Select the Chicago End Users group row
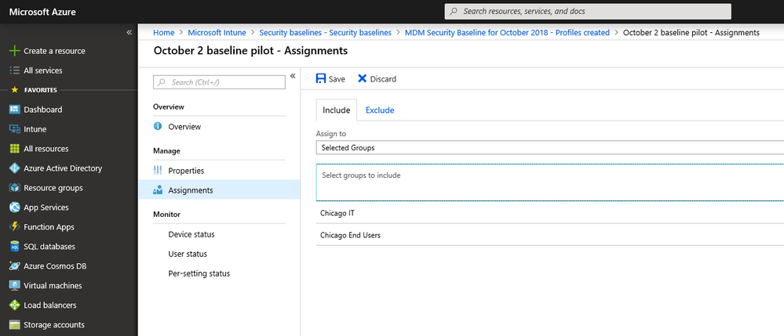Screen dimensions: 784x336 [x=550, y=235]
